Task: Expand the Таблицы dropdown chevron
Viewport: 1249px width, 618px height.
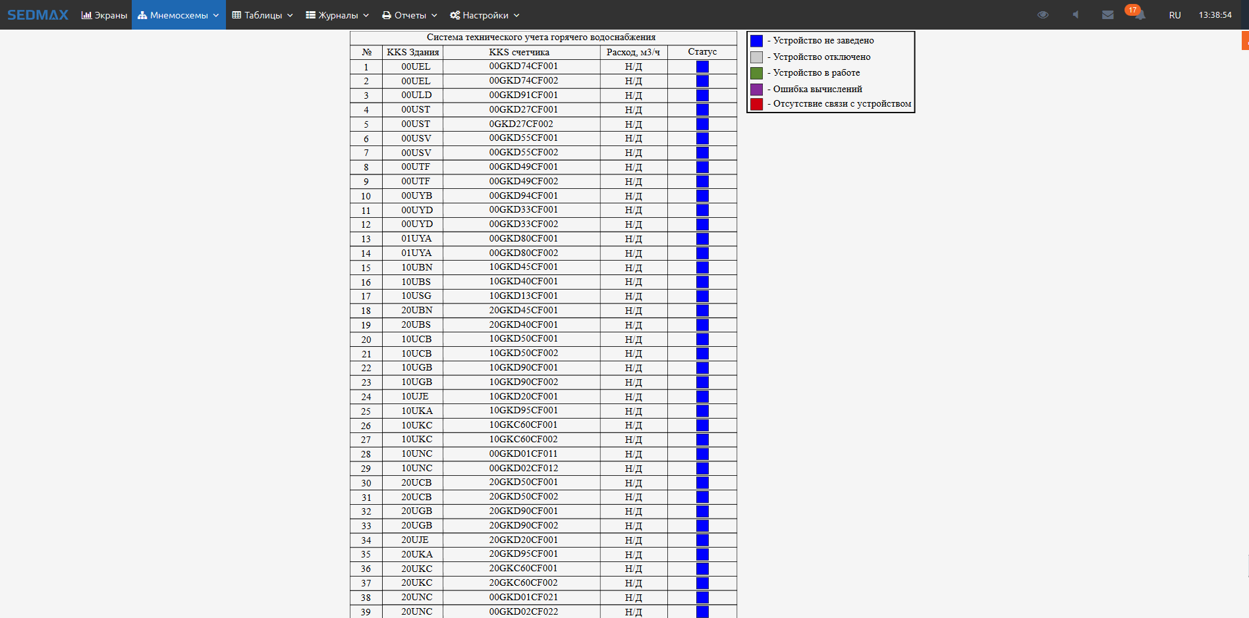Action: 290,15
